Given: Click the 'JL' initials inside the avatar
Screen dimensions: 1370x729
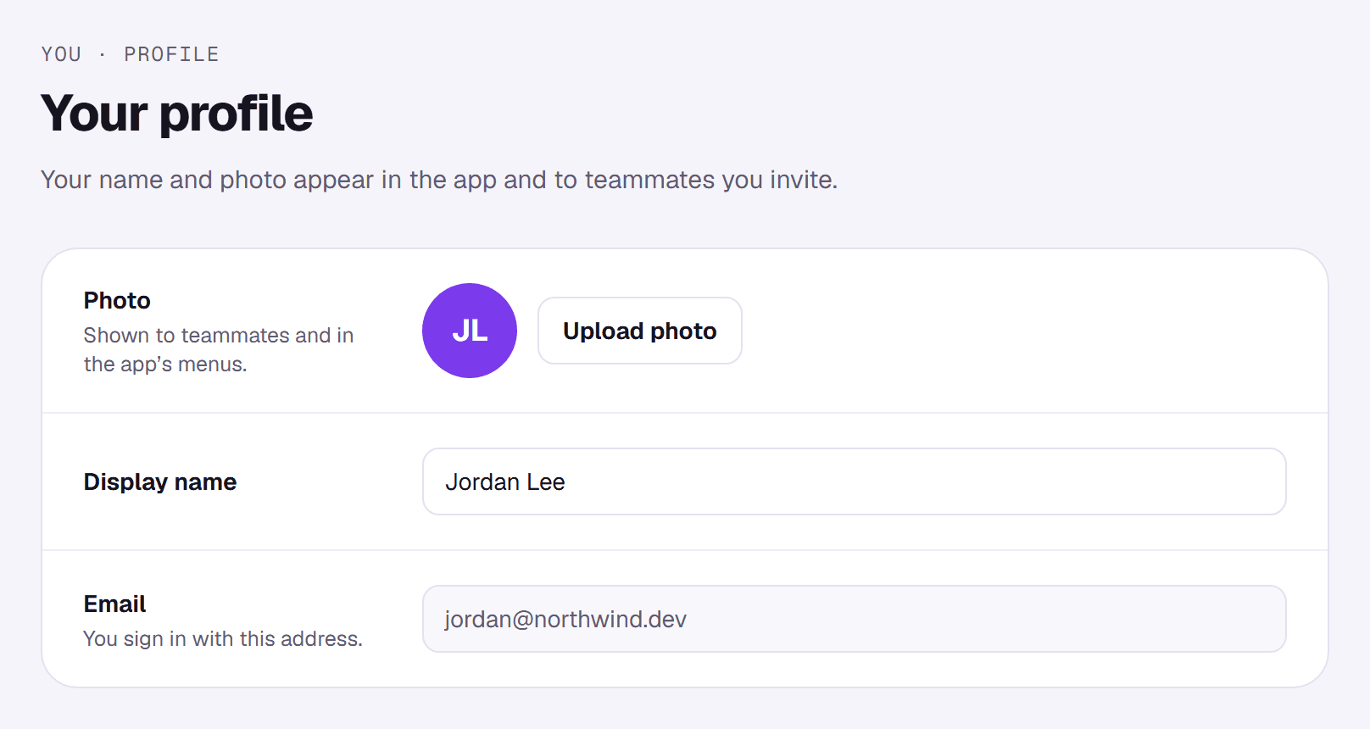Looking at the screenshot, I should click(x=470, y=331).
